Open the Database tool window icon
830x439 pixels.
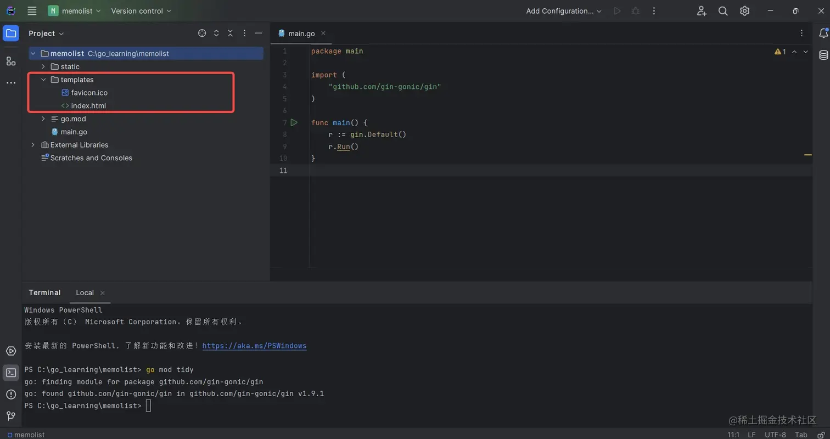[823, 55]
